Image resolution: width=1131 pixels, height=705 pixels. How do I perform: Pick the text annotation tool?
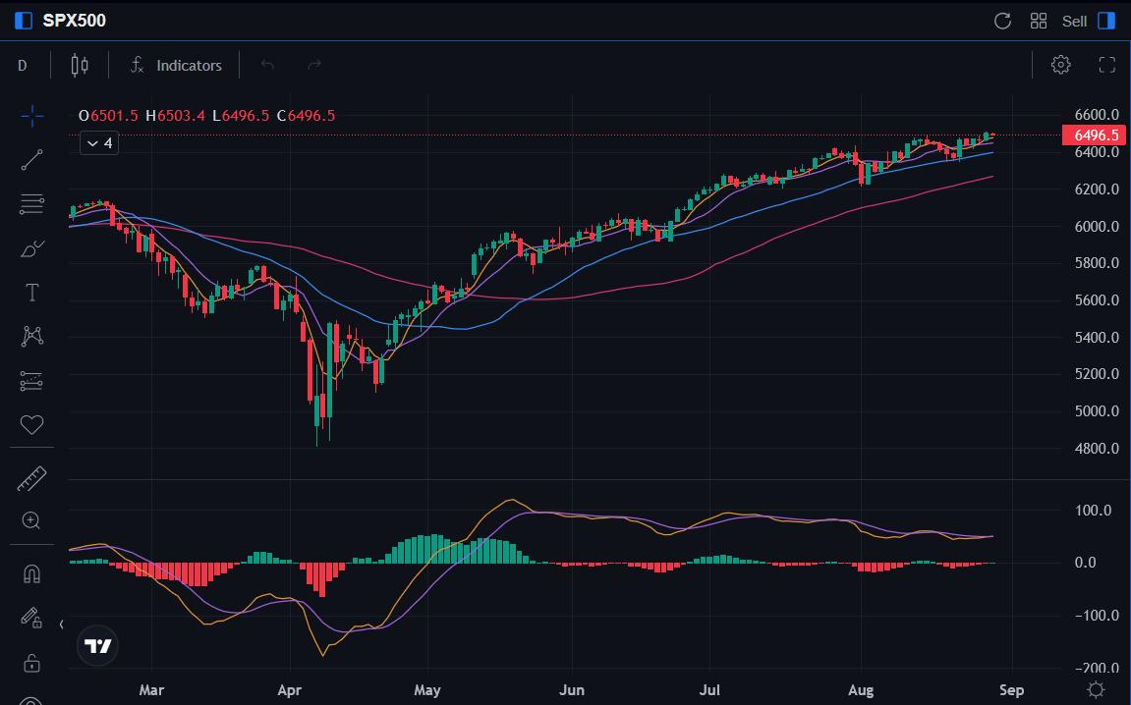tap(31, 292)
